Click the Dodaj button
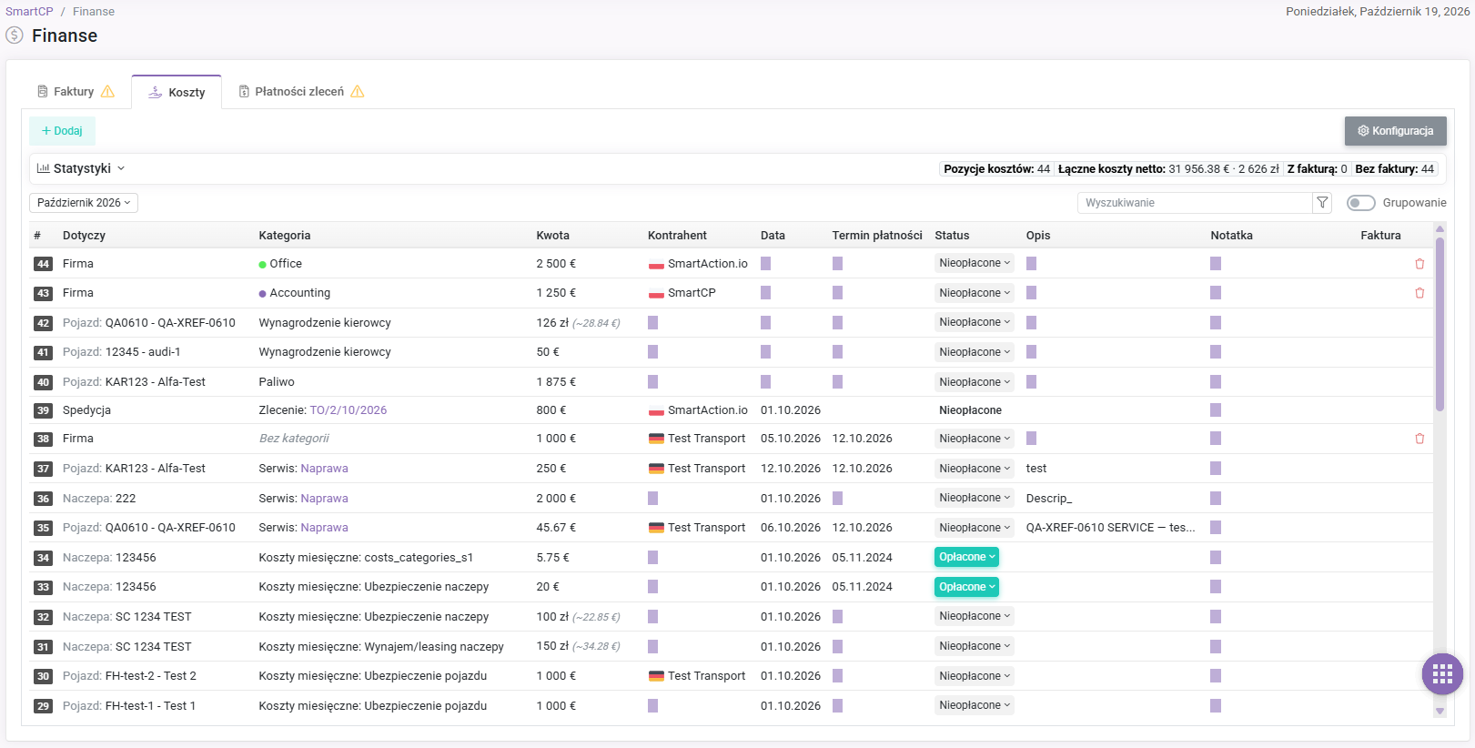Screen dimensions: 1475x748 (62, 131)
